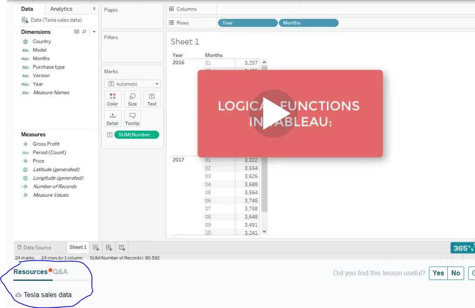Open the Automatic mark type dropdown
Viewport: 475px width, 308px height.
pos(132,84)
